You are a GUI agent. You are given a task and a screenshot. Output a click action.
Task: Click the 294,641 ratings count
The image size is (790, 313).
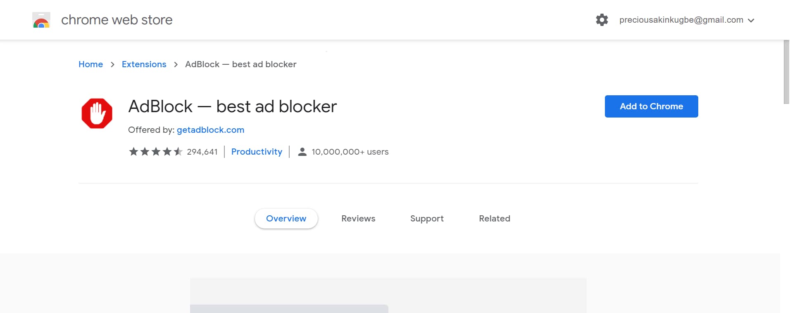click(x=202, y=152)
